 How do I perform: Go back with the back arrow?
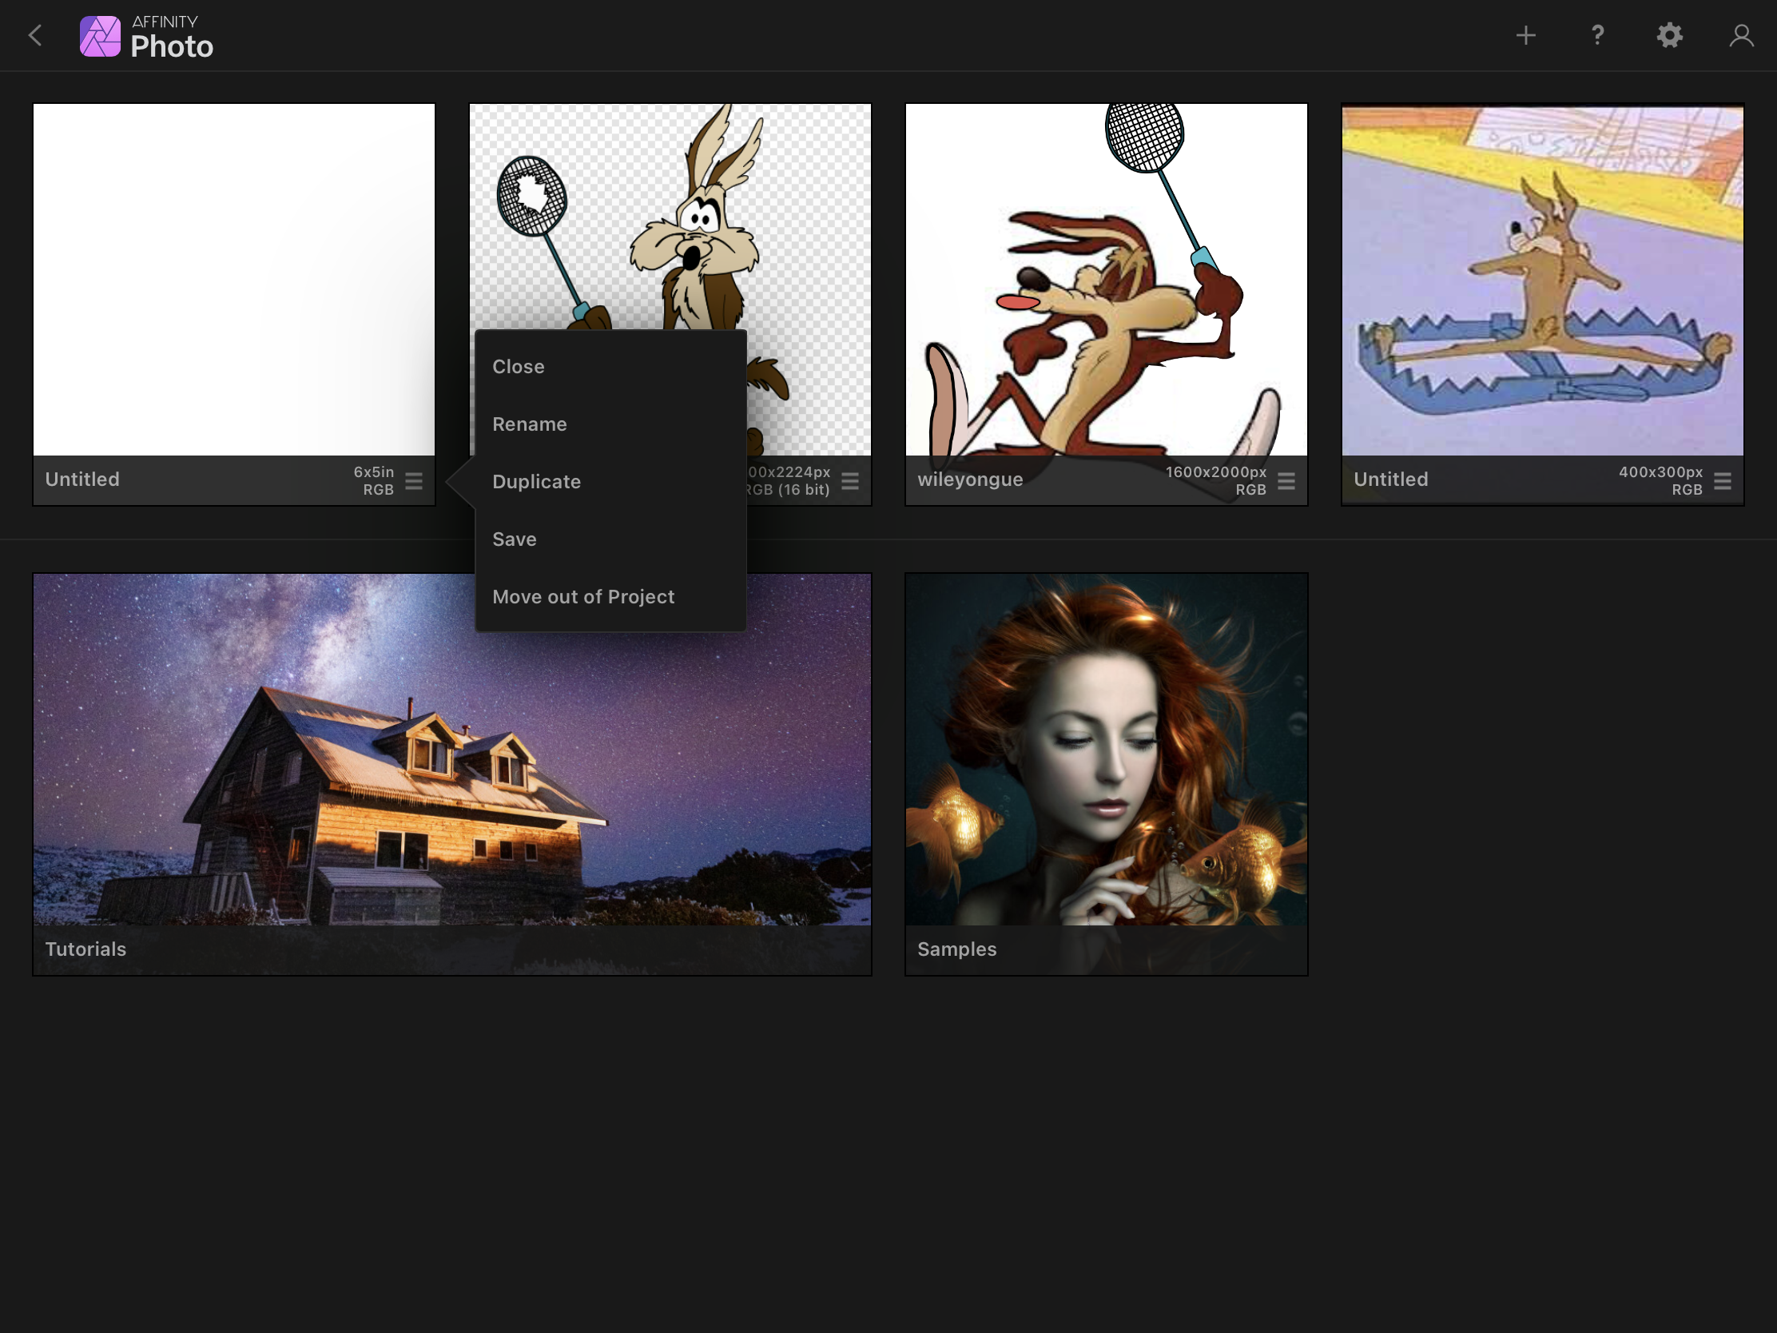click(35, 35)
